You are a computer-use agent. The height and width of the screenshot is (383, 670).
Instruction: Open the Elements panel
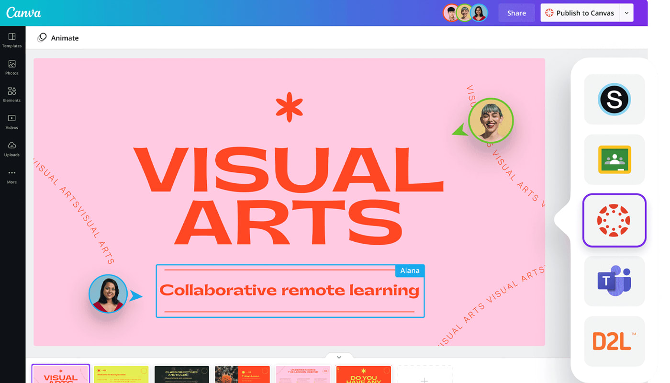[12, 94]
